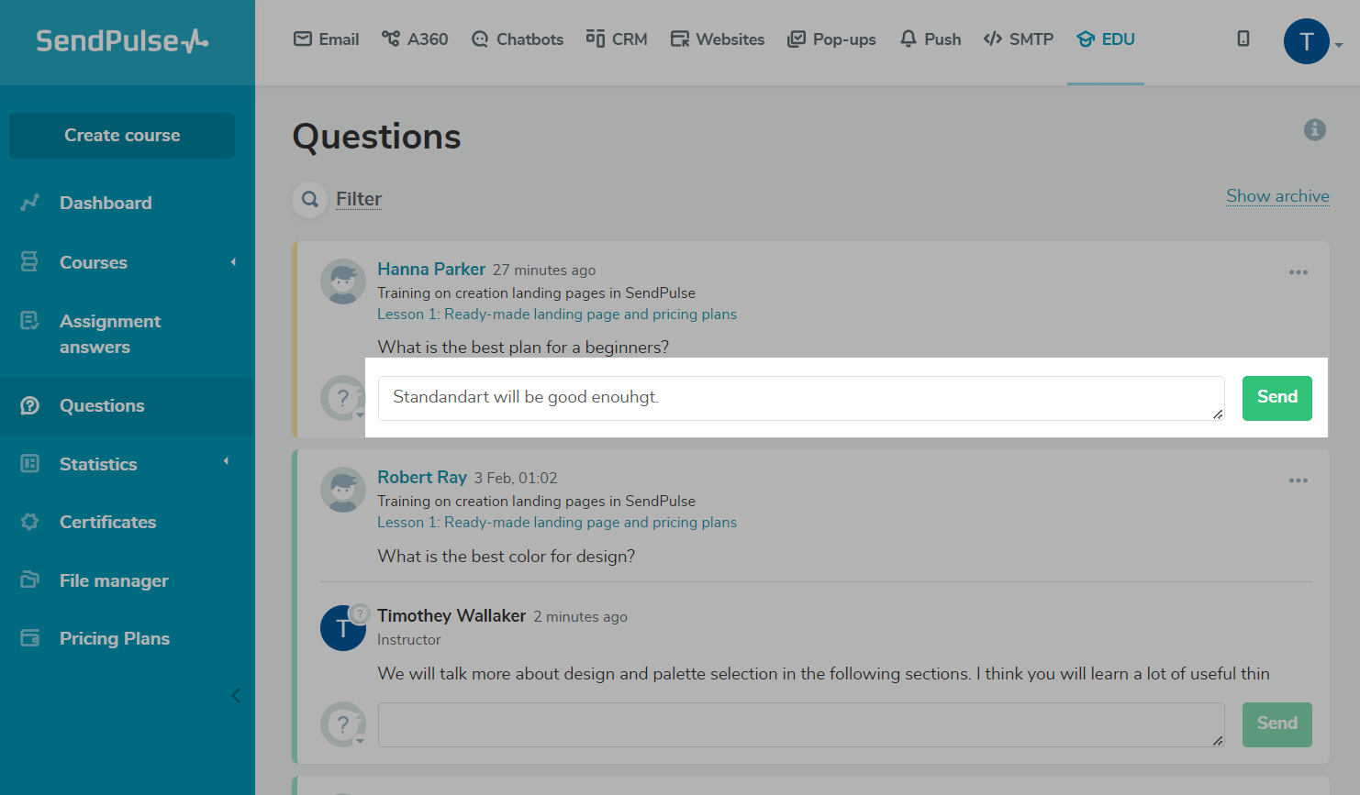Open the lesson link under Robert Ray's question
This screenshot has width=1360, height=795.
(x=556, y=522)
